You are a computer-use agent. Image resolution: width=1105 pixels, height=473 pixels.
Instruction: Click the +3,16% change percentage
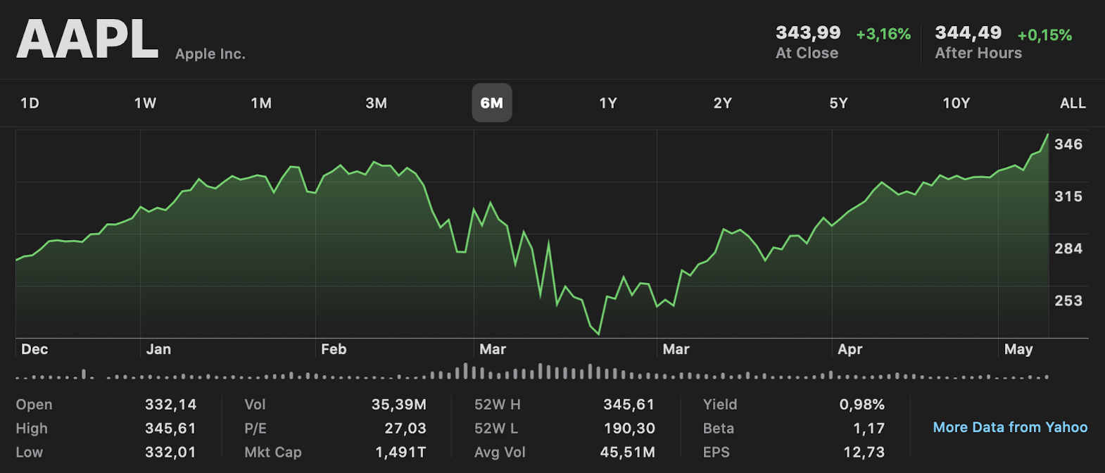883,34
